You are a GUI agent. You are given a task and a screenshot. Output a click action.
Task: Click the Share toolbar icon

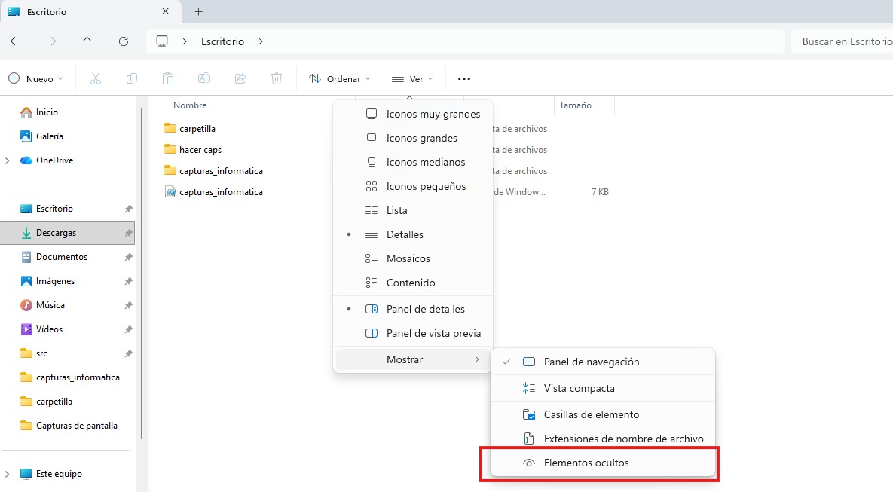[x=240, y=78]
